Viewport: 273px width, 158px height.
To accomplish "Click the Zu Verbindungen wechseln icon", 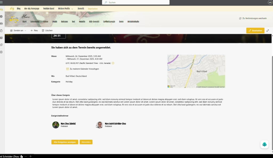I will coord(240,18).
